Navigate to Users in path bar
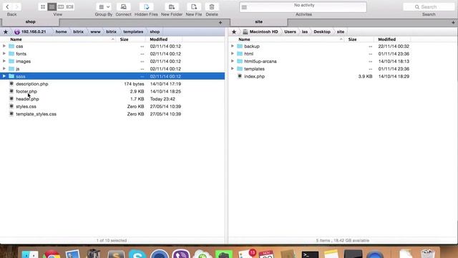This screenshot has width=458, height=258. tap(290, 32)
